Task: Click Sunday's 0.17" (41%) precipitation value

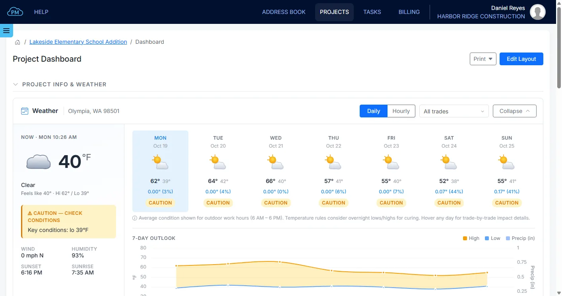Action: click(507, 191)
